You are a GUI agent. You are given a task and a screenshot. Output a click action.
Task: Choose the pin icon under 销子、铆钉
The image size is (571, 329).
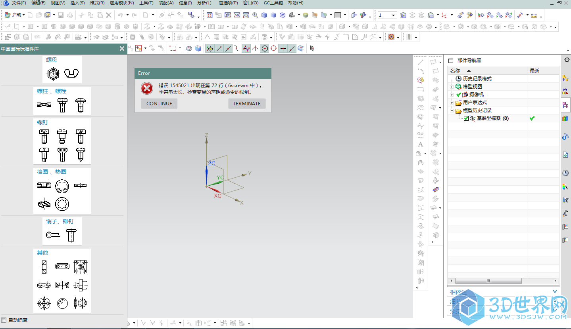pos(53,235)
